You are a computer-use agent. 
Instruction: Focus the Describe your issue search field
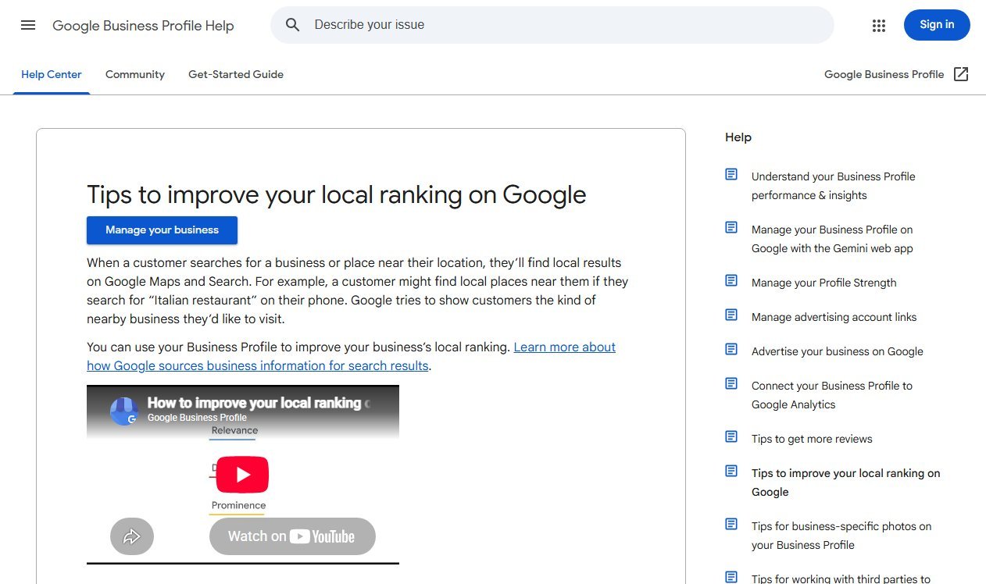pyautogui.click(x=552, y=25)
